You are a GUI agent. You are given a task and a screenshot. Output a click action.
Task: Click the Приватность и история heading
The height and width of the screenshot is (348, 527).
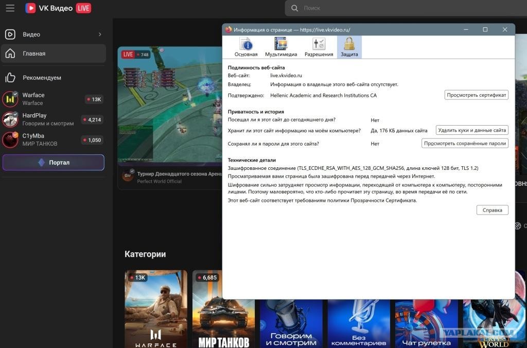[256, 112]
